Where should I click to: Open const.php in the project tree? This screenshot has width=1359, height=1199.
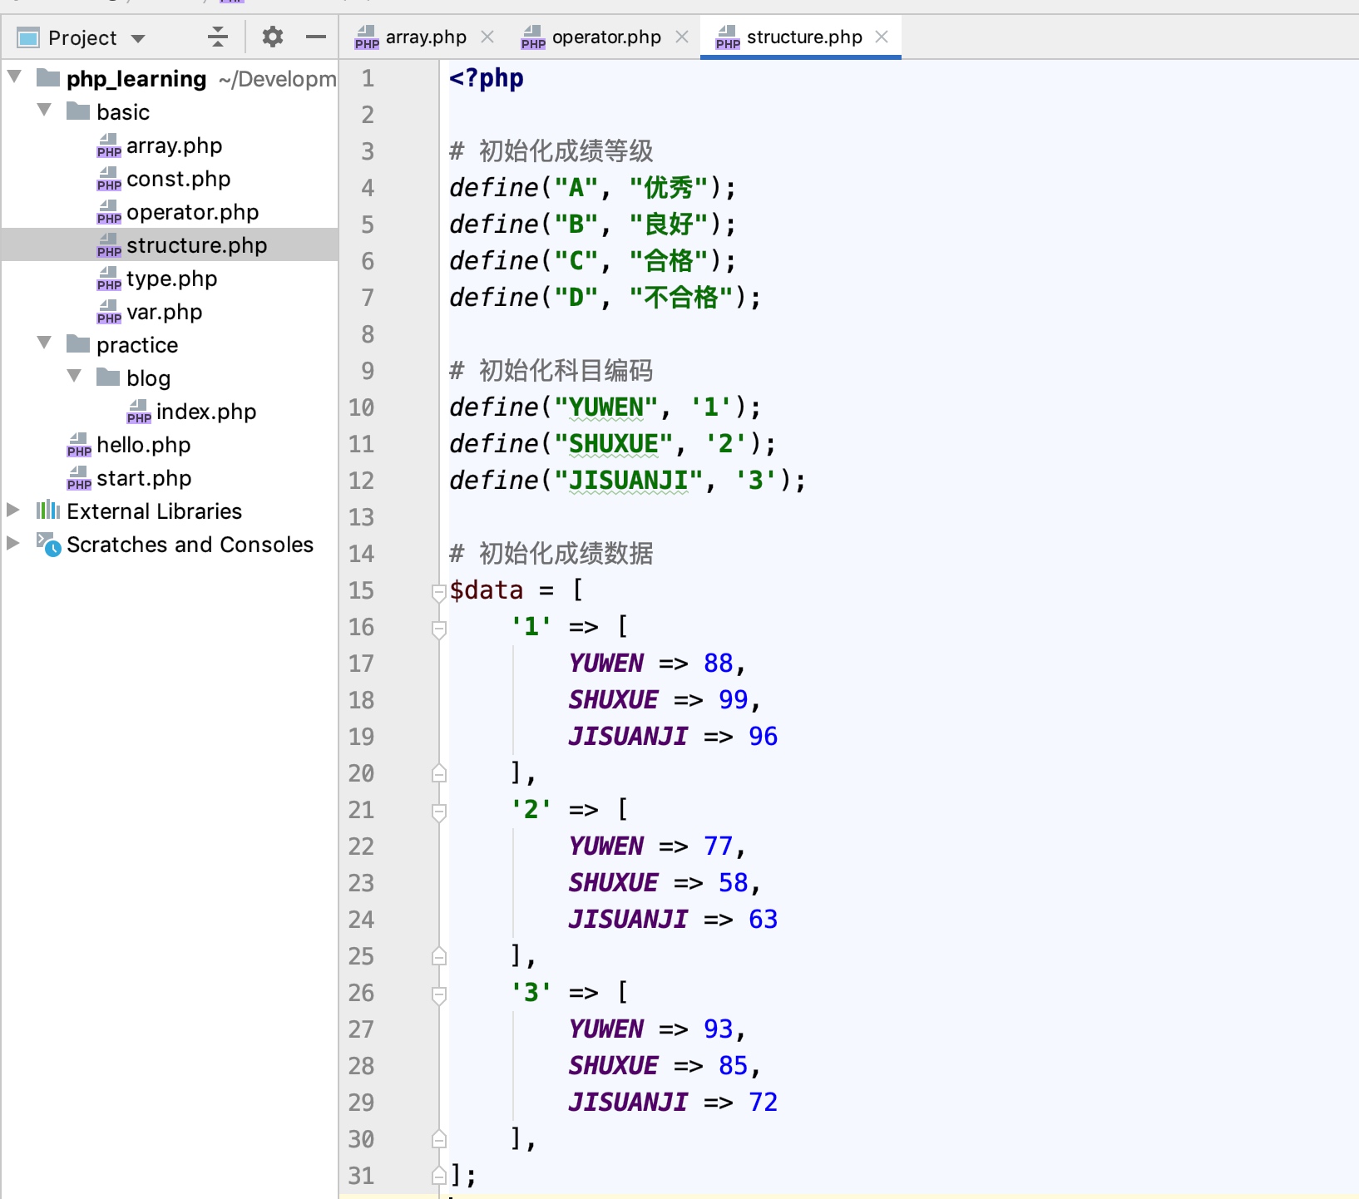click(178, 179)
